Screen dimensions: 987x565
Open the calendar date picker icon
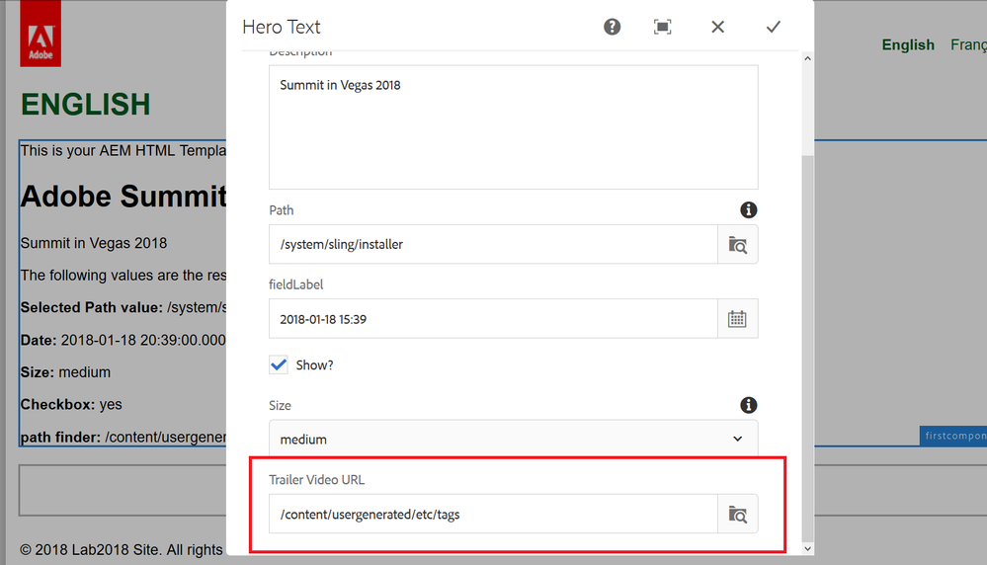click(x=737, y=319)
